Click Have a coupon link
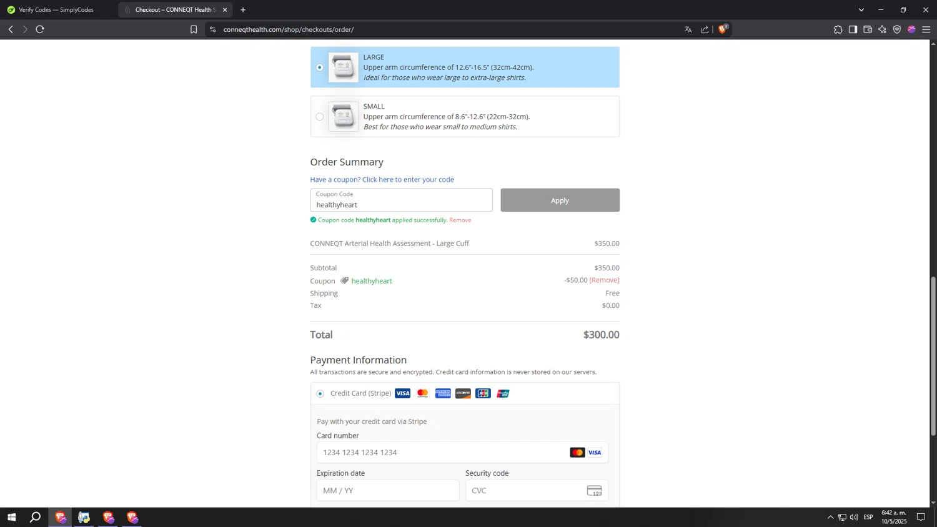 click(382, 179)
